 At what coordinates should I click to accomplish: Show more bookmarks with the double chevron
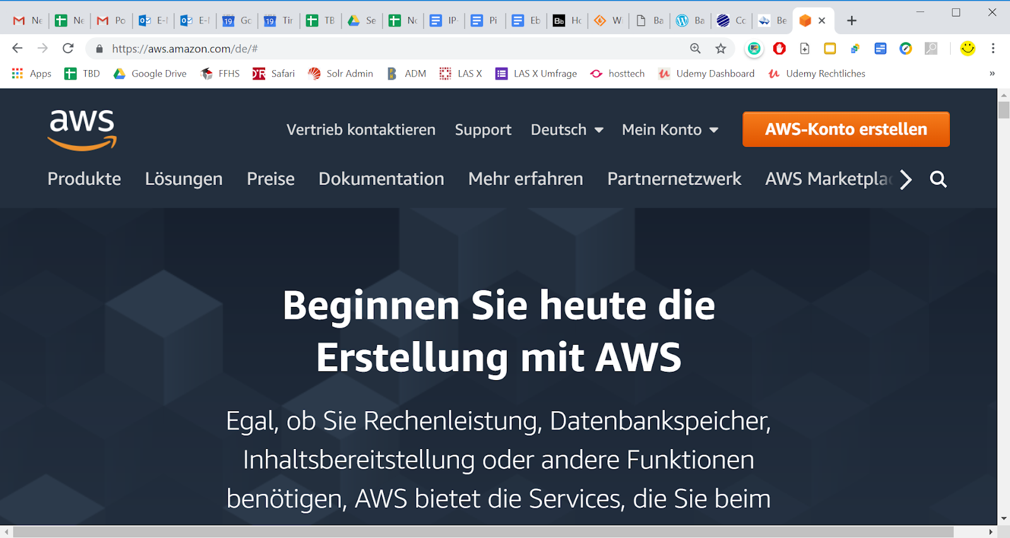pyautogui.click(x=992, y=74)
